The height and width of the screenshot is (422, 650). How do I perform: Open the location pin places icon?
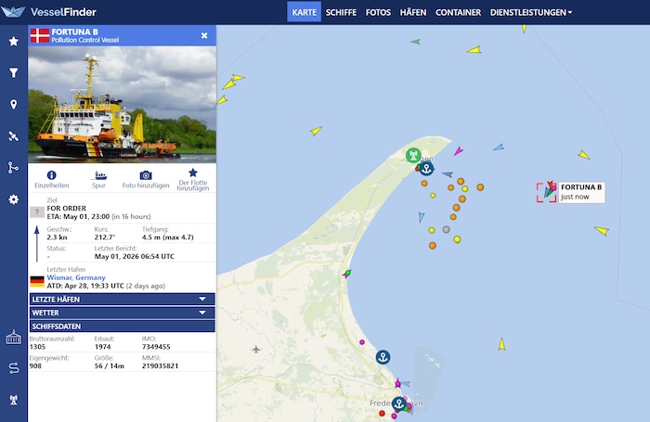14,105
